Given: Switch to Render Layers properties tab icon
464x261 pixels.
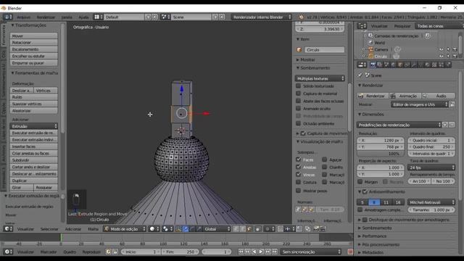Looking at the screenshot, I should tap(380, 65).
